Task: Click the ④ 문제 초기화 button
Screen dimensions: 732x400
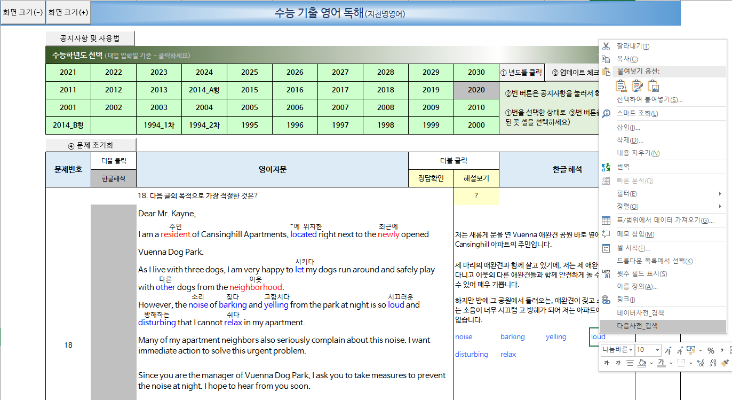Action: coord(91,145)
